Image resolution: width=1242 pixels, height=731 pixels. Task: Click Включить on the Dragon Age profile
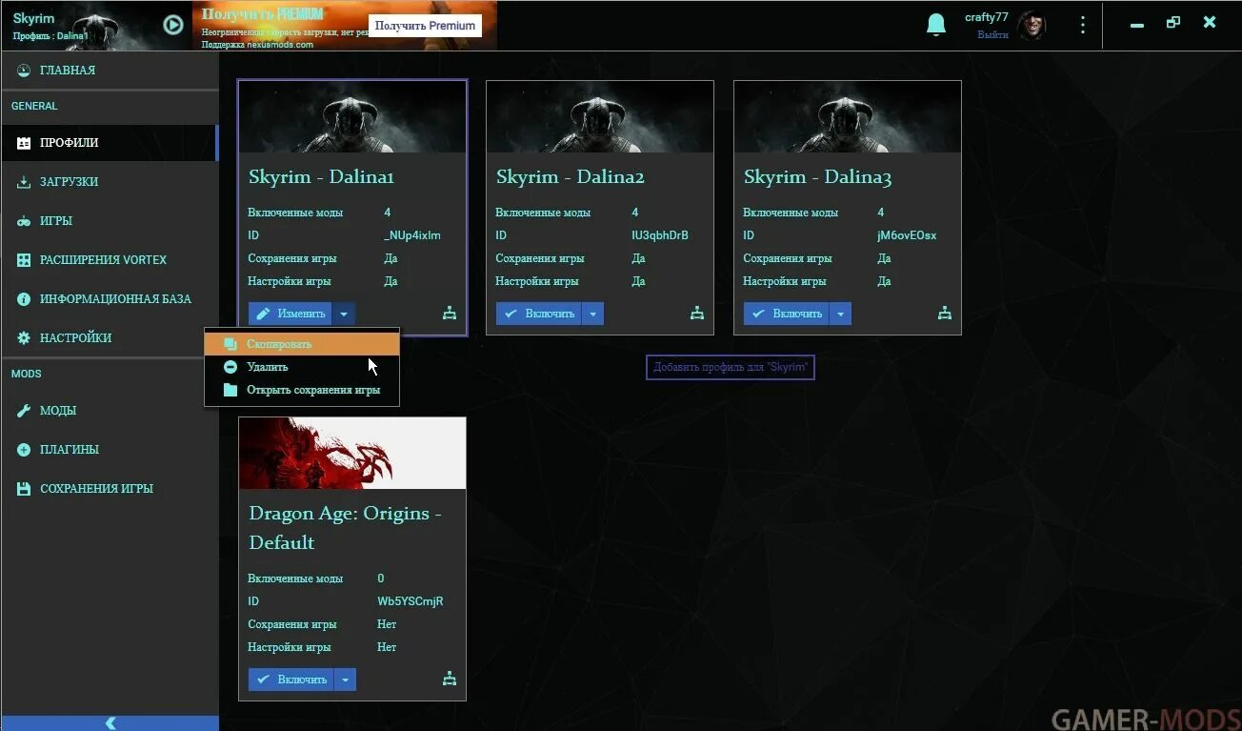(290, 680)
